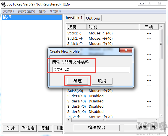This screenshot has width=168, height=136.
Task: Click the 按键 column header
Action: click(x=76, y=27)
